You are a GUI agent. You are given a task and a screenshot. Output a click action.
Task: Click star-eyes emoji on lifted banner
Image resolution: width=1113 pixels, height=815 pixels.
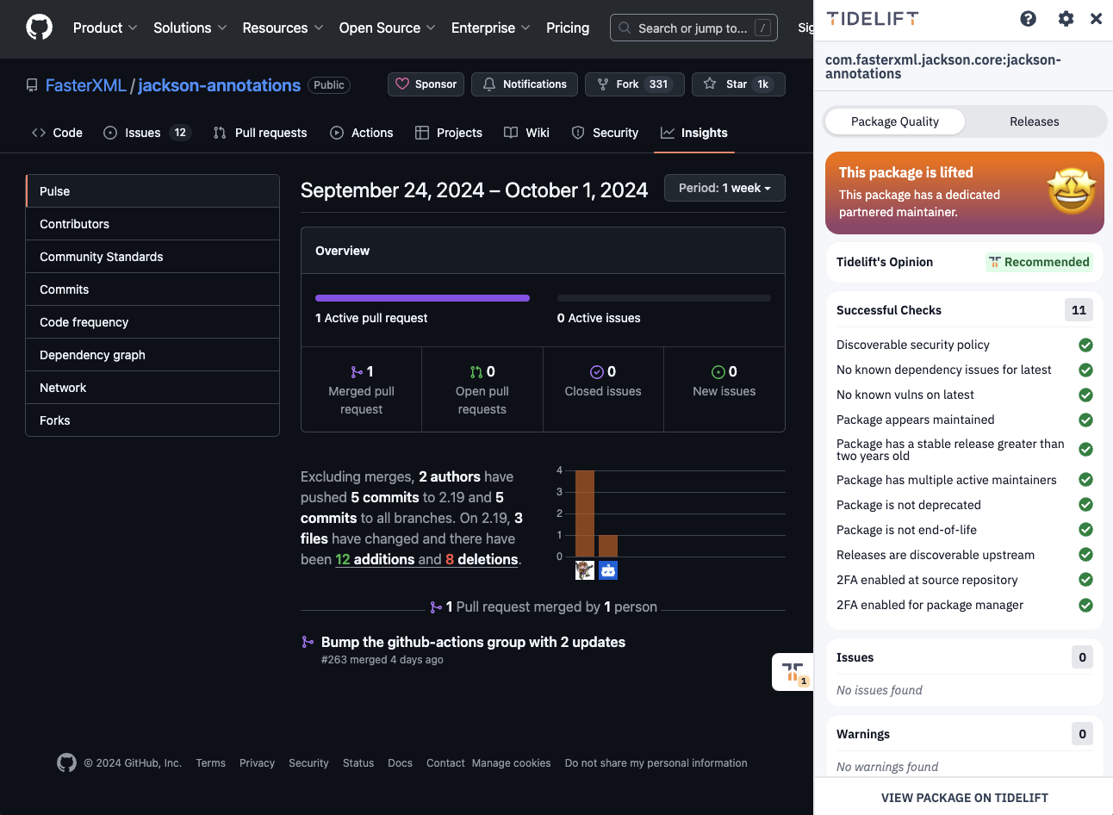(x=1072, y=191)
